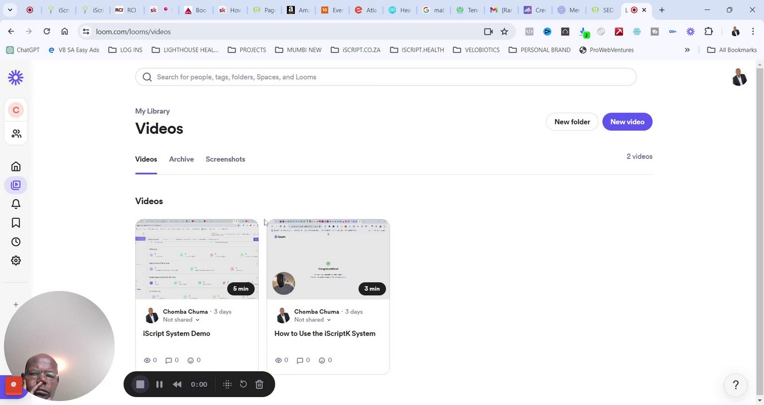Open Chrome extensions puzzle icon
Viewport: 764px width, 405px height.
coord(709,31)
